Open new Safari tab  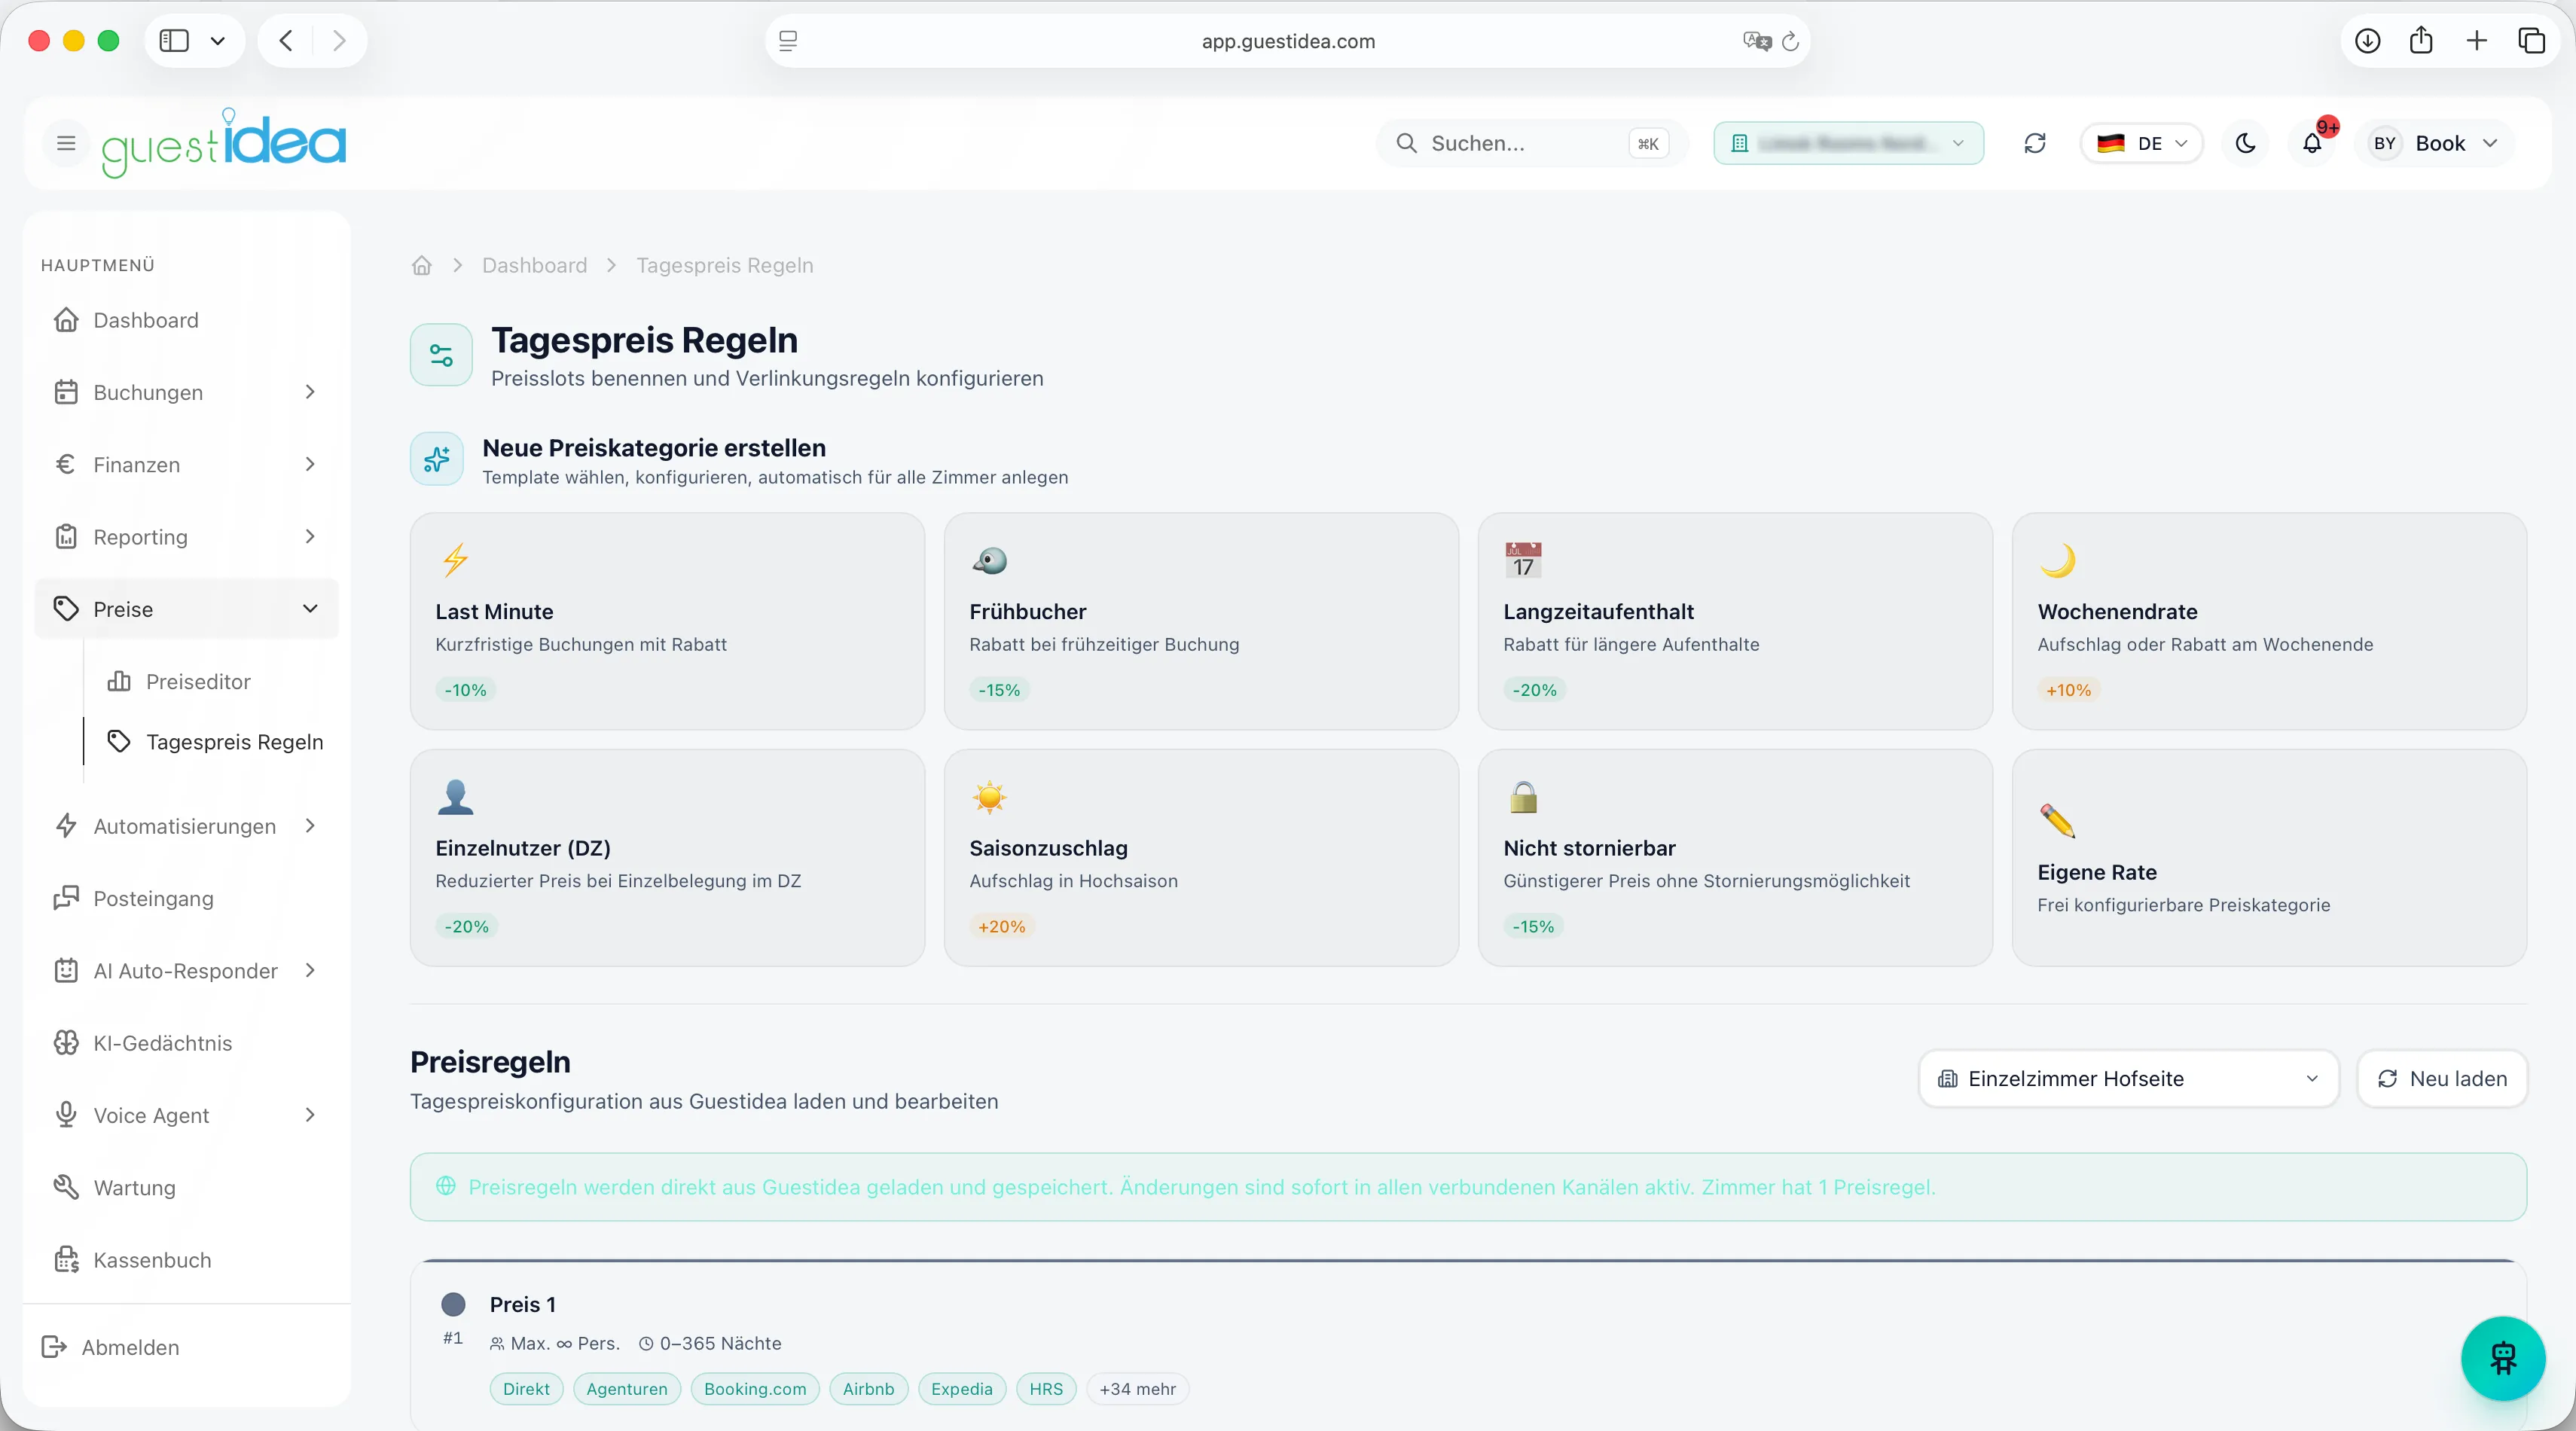click(x=2476, y=41)
